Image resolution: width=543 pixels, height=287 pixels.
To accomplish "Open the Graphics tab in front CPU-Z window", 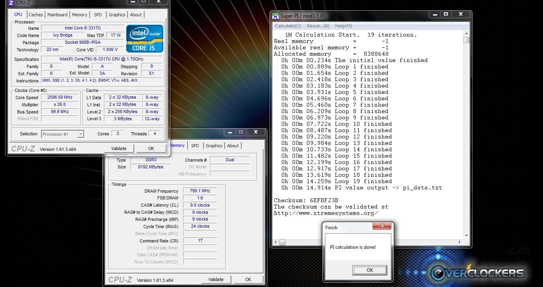I will point(117,15).
